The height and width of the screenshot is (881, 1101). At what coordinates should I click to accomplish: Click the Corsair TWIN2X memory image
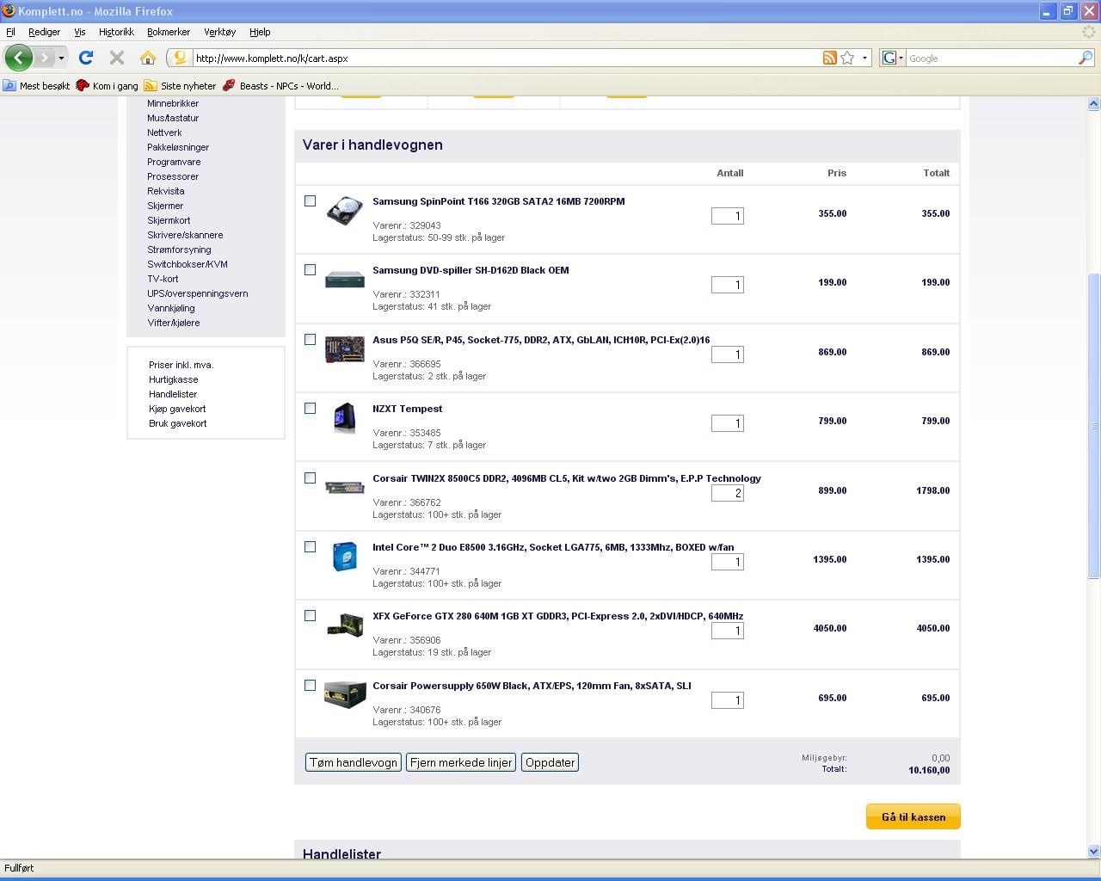tap(345, 488)
